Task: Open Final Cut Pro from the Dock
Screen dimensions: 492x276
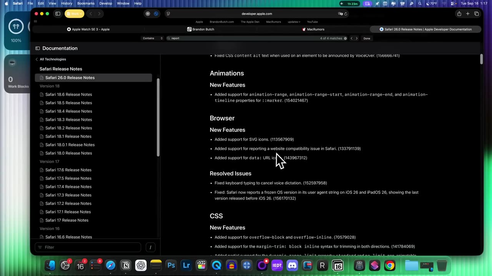Action: (x=201, y=265)
